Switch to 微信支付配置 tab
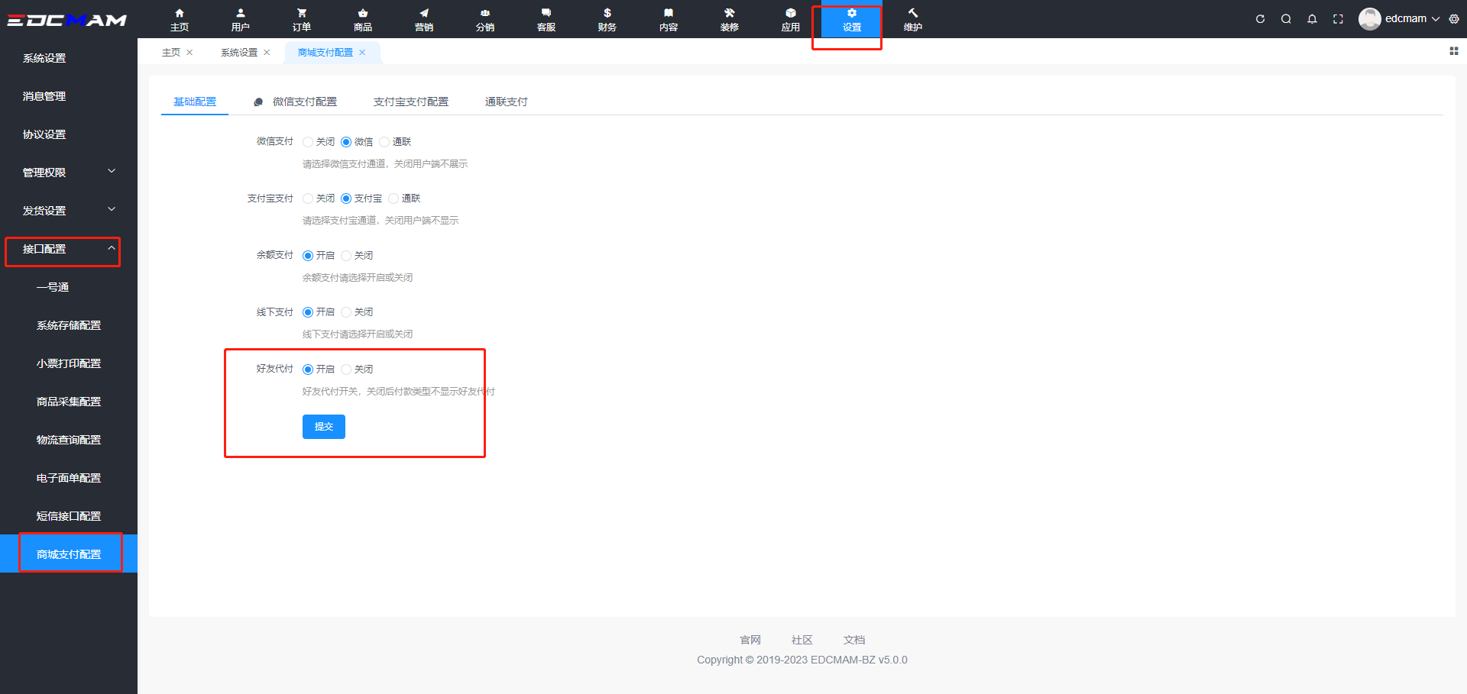Viewport: 1467px width, 694px height. pyautogui.click(x=304, y=102)
